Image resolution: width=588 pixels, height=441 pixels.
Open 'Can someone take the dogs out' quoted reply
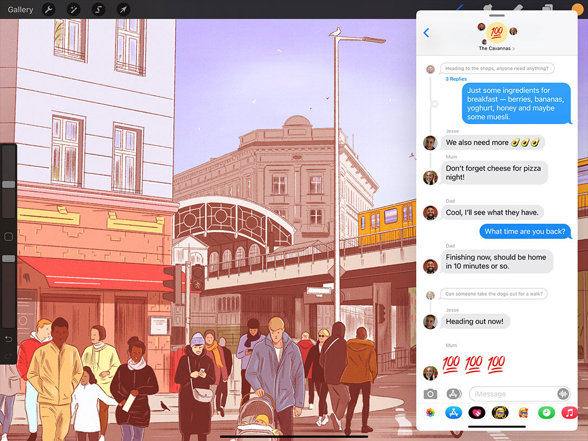click(x=494, y=294)
